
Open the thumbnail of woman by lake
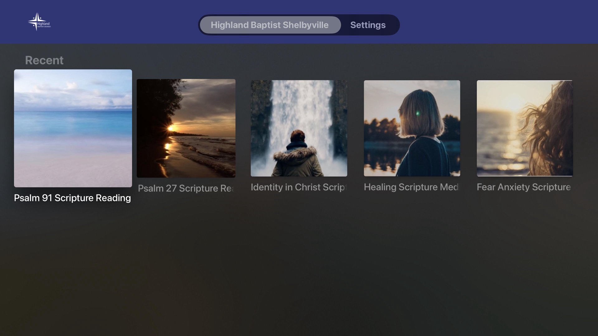tap(412, 128)
